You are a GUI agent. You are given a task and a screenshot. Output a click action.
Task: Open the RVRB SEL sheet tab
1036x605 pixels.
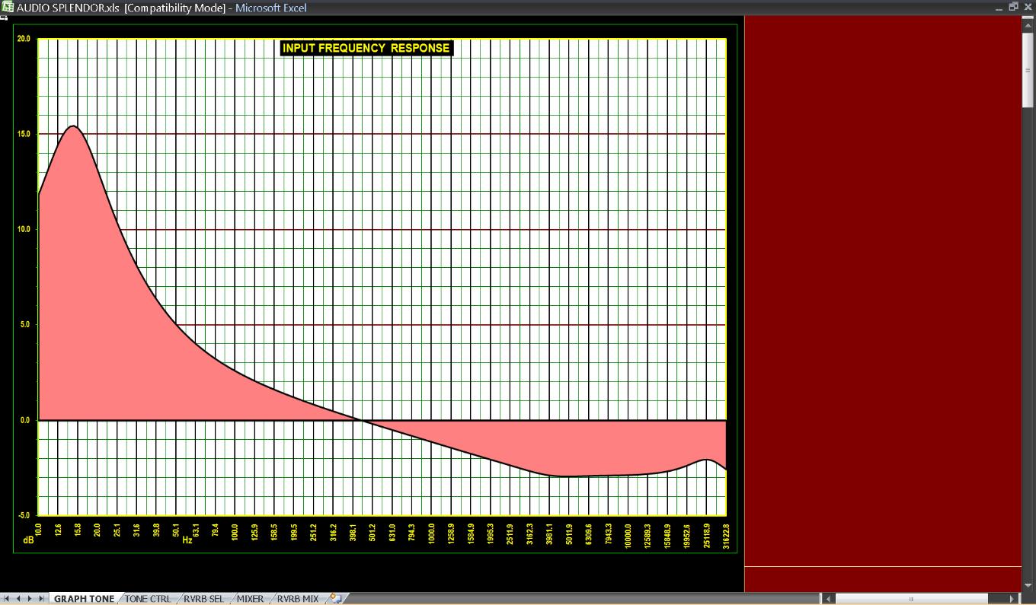203,599
